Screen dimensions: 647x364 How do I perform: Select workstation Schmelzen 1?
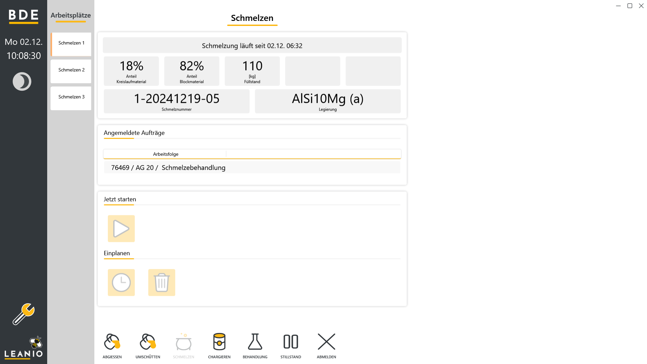(x=71, y=44)
